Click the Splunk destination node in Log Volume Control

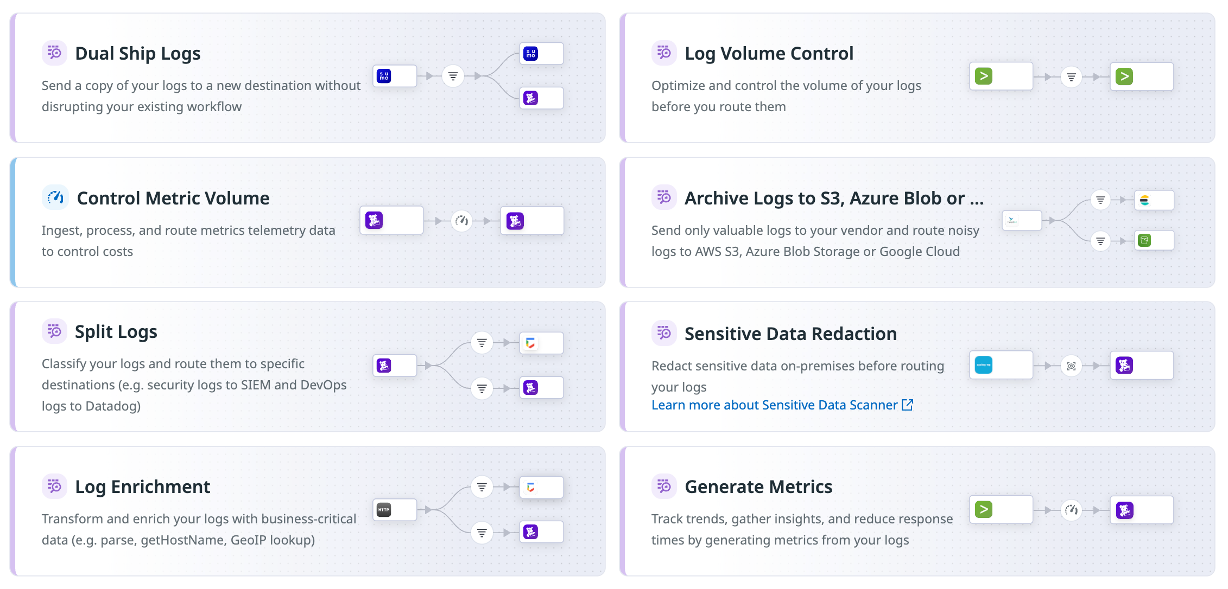pos(1141,76)
